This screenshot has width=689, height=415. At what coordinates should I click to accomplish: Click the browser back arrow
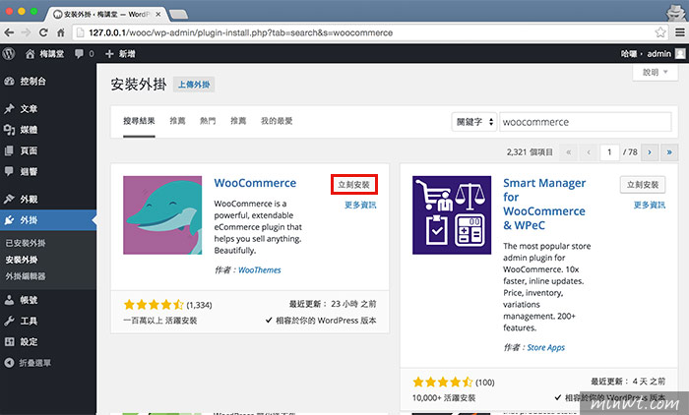point(9,32)
